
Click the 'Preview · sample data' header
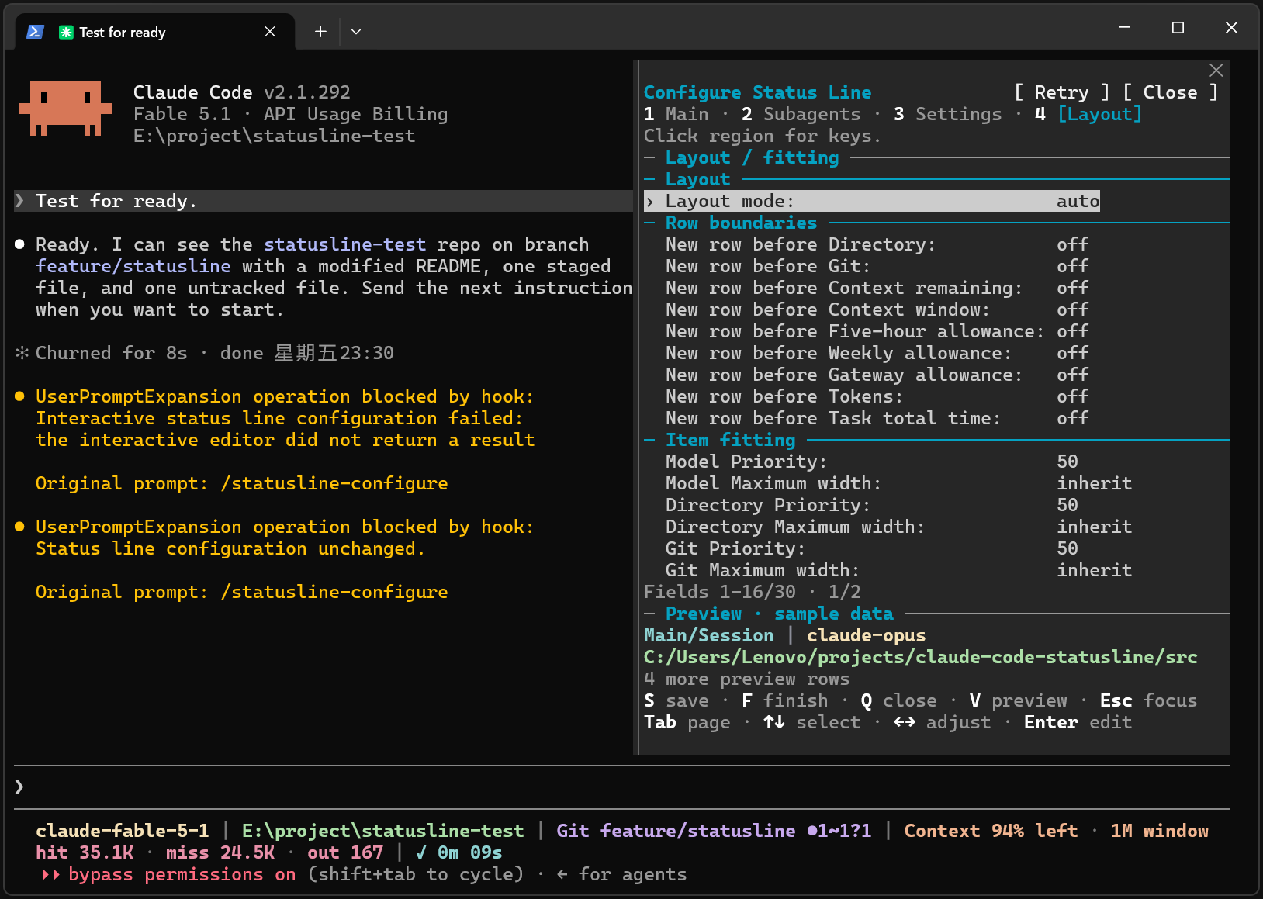(x=780, y=614)
